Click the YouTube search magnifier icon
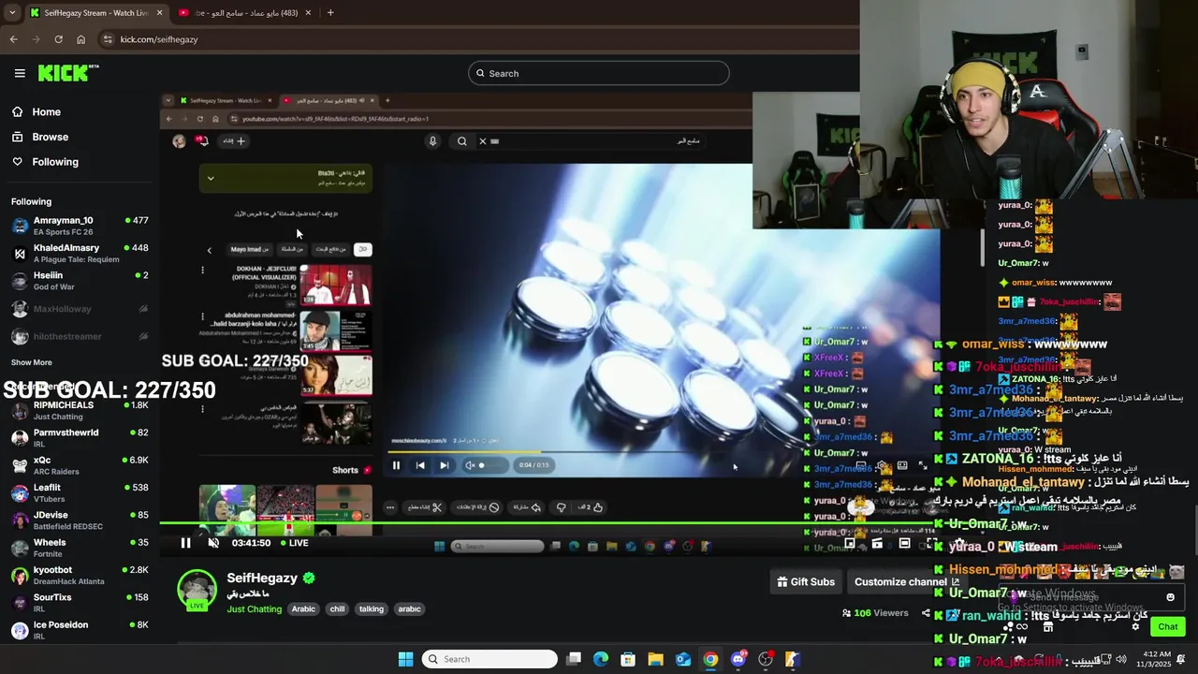This screenshot has height=674, width=1198. click(462, 141)
